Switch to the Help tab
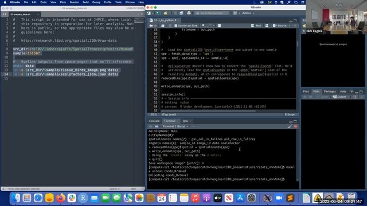 point(343,92)
